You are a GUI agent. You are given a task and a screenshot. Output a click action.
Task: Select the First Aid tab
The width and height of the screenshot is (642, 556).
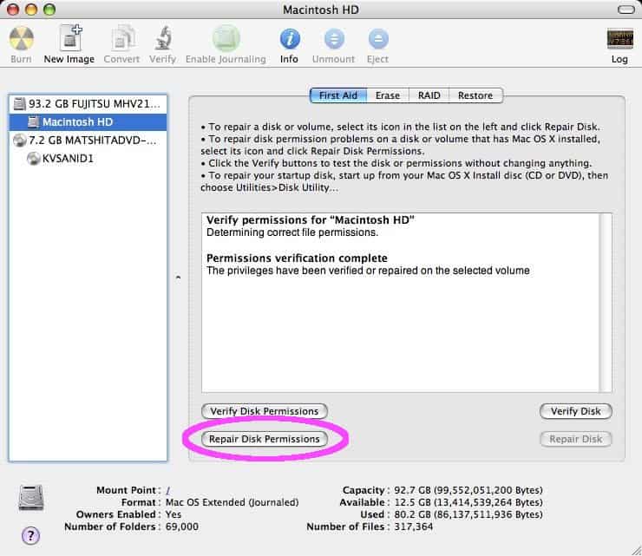(338, 95)
